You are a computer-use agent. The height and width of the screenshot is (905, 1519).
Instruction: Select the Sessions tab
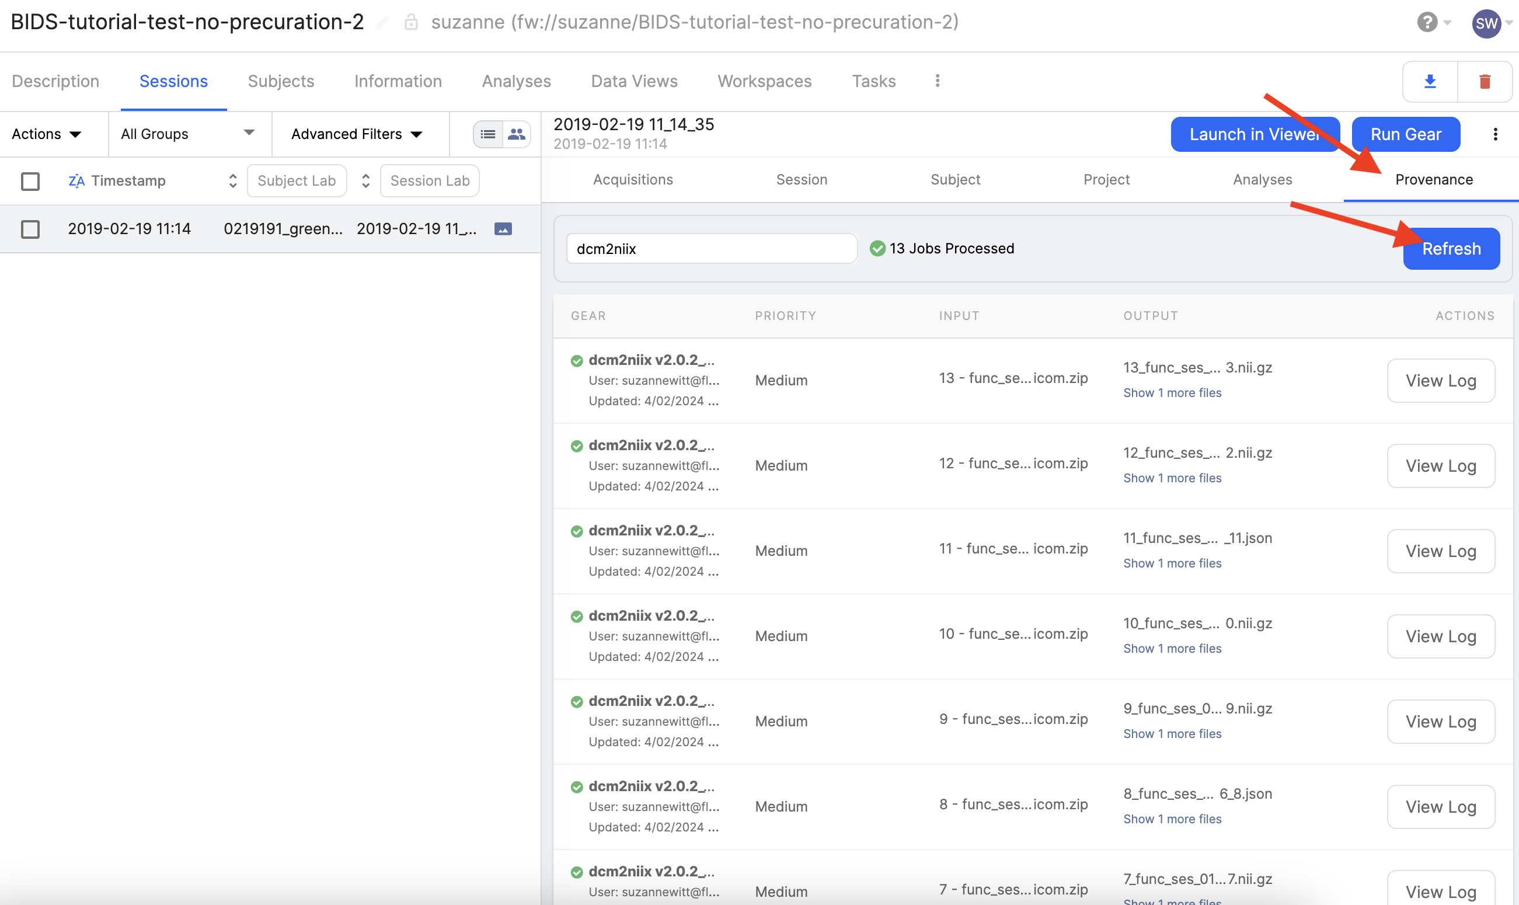[x=174, y=81]
